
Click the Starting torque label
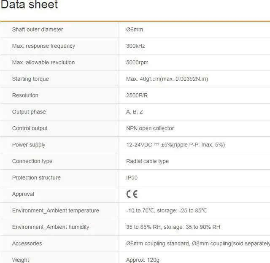click(x=30, y=79)
